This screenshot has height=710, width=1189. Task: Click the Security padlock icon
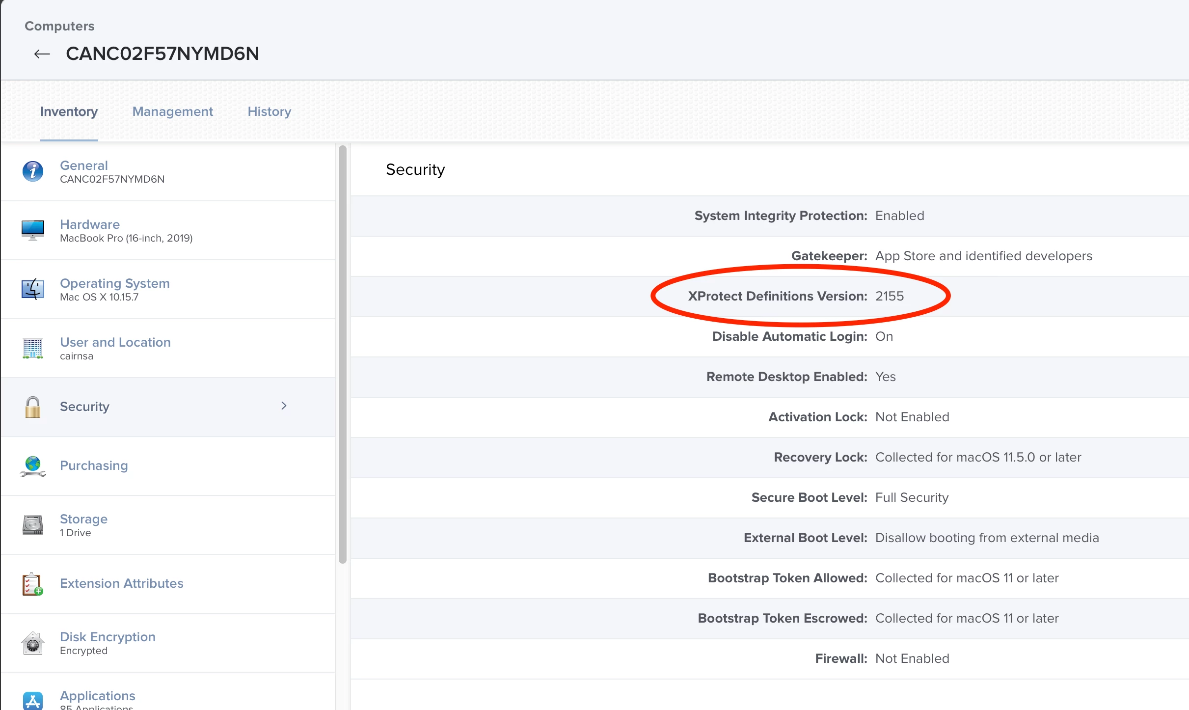[x=33, y=407]
